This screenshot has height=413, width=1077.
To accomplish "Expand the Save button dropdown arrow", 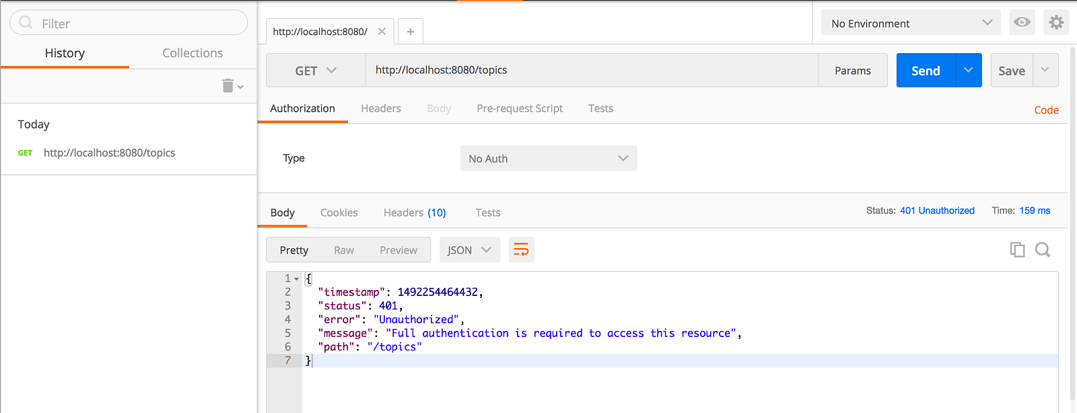I will (x=1045, y=70).
